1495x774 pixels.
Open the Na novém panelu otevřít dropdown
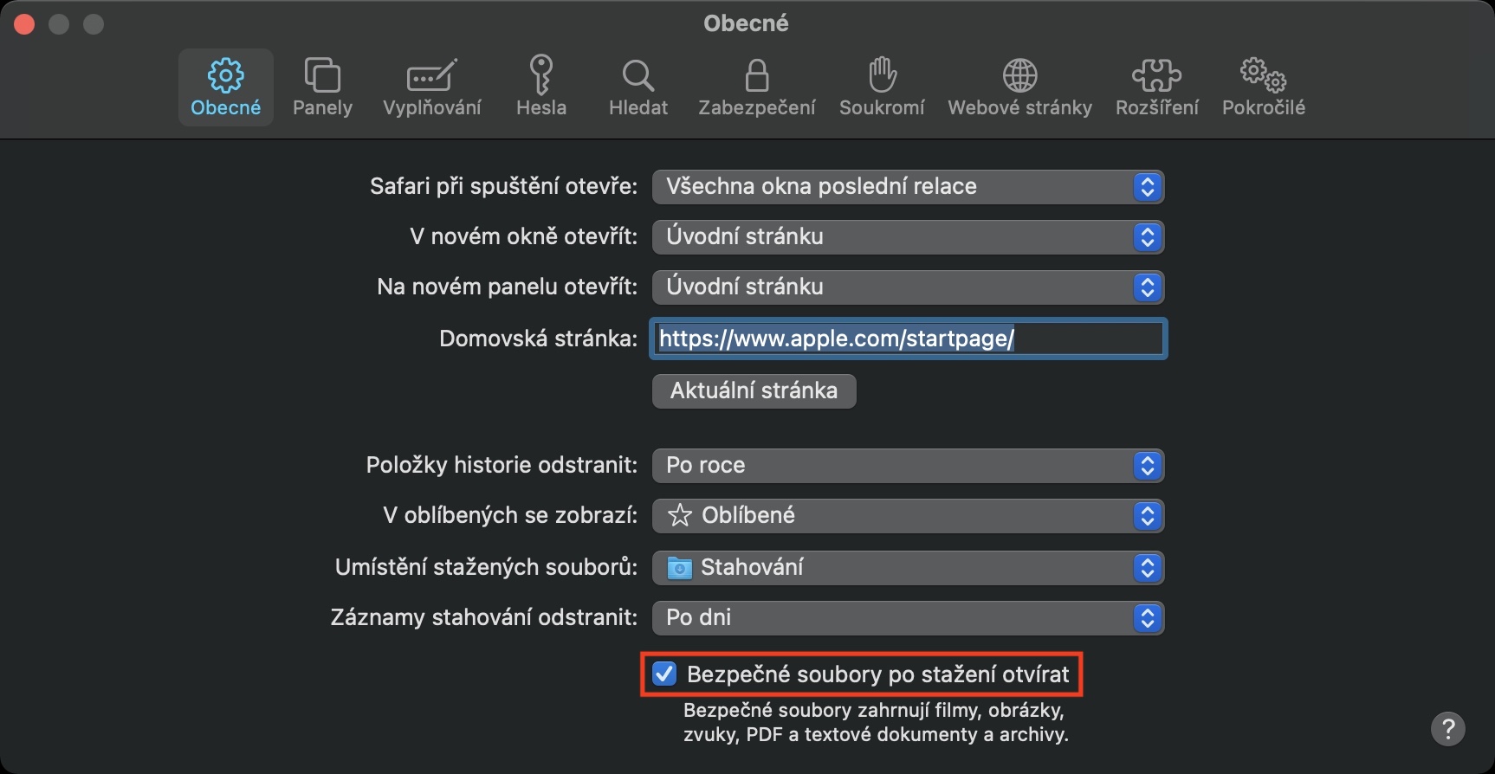coord(907,287)
